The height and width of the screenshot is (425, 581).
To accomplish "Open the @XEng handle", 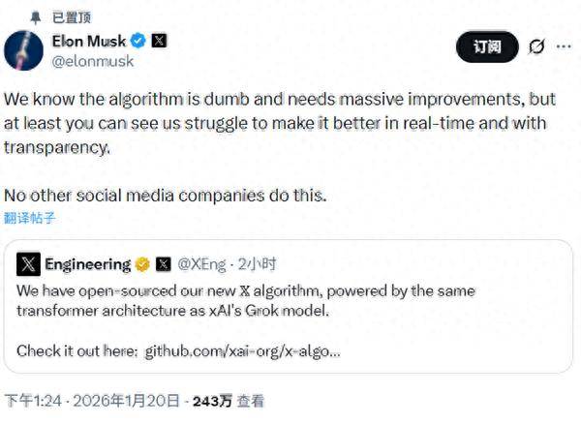I will click(x=202, y=264).
